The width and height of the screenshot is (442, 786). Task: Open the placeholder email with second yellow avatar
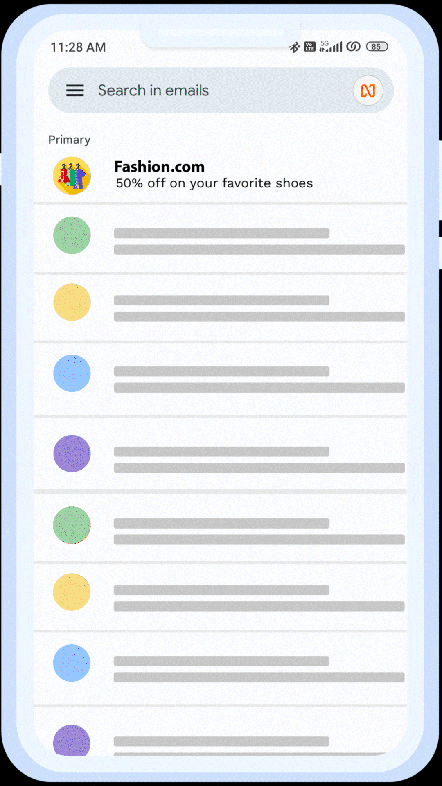click(220, 597)
